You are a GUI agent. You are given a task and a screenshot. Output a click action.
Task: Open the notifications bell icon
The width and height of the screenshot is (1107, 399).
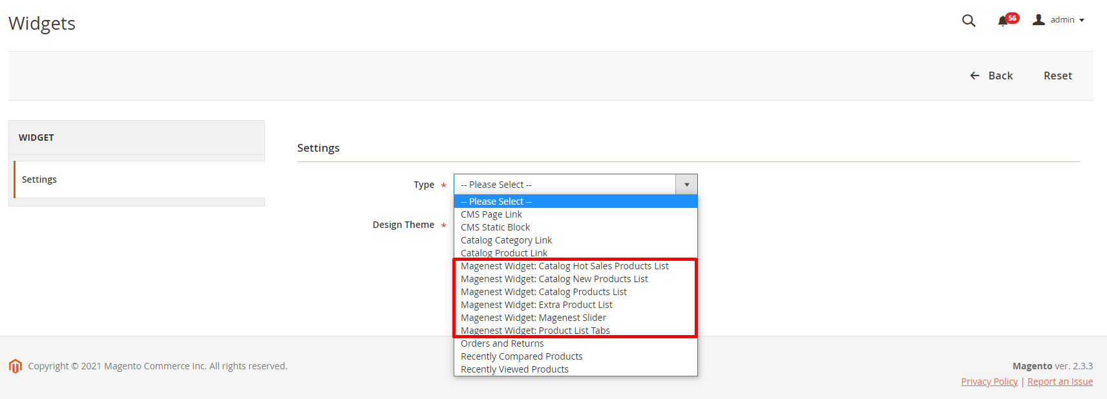(1002, 21)
